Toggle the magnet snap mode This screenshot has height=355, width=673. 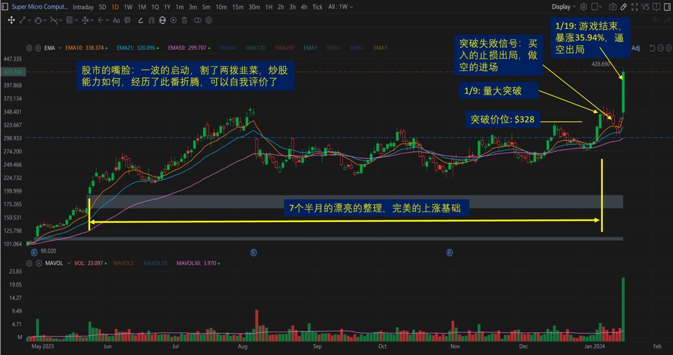[151, 20]
